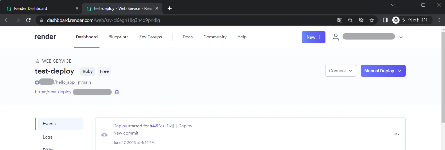Open the user account avatar icon
The height and width of the screenshot is (150, 445).
tap(336, 37)
